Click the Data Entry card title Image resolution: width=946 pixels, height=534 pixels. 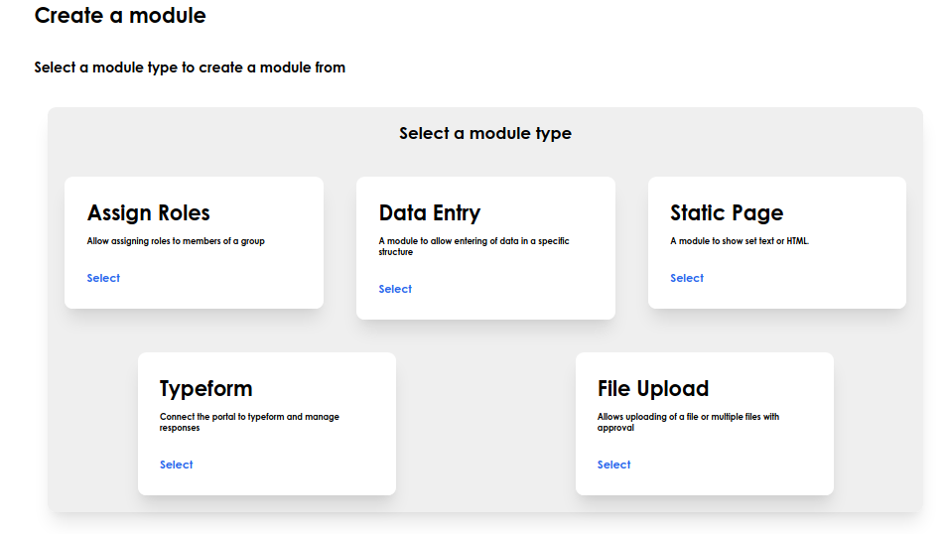pyautogui.click(x=430, y=213)
